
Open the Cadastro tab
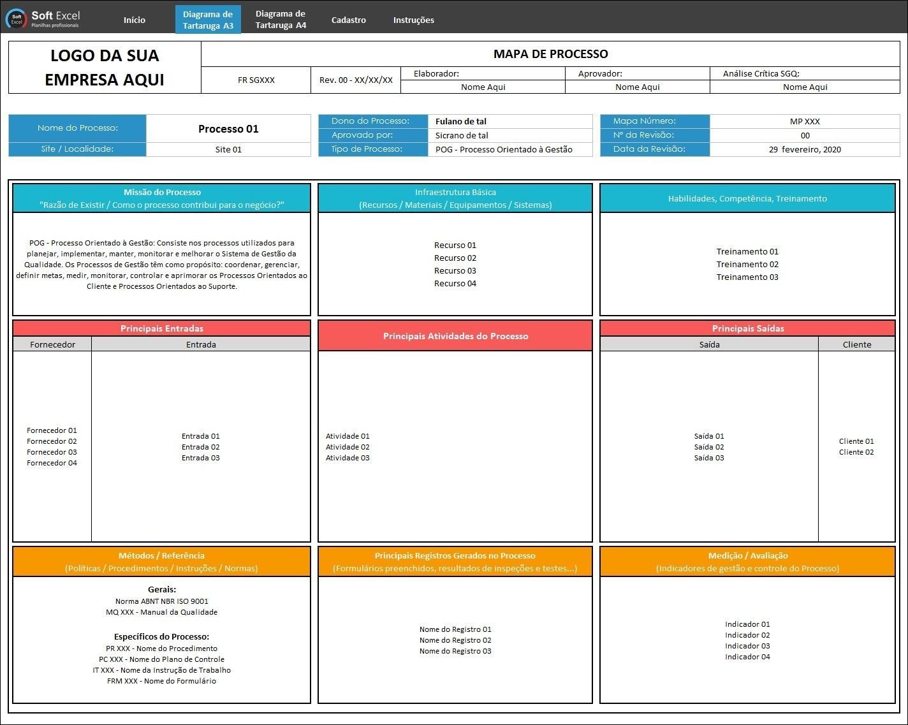(348, 20)
